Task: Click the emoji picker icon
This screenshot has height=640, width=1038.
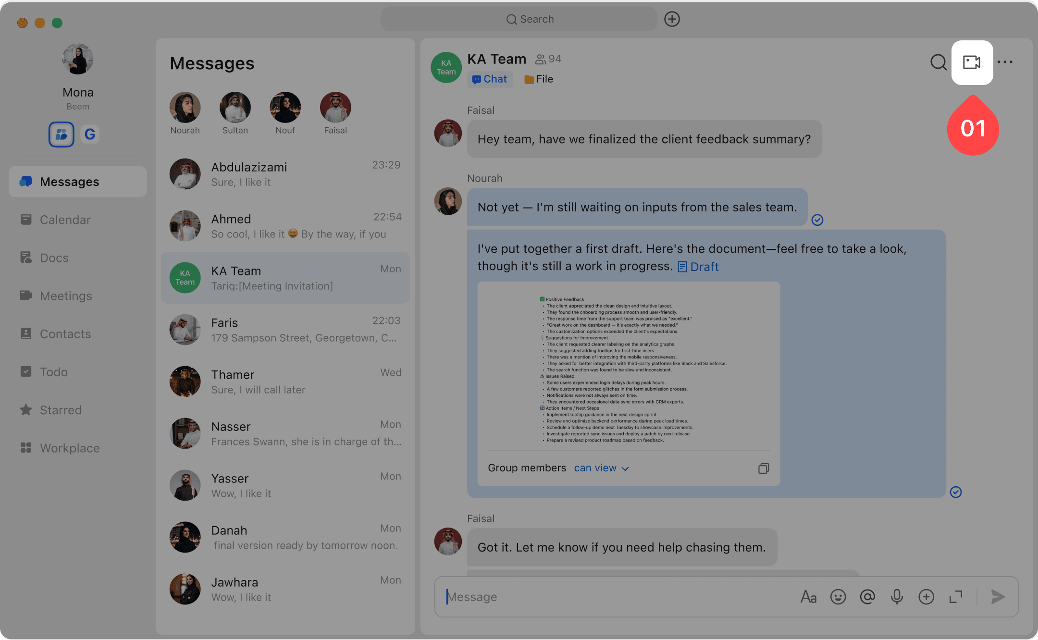Action: point(838,597)
